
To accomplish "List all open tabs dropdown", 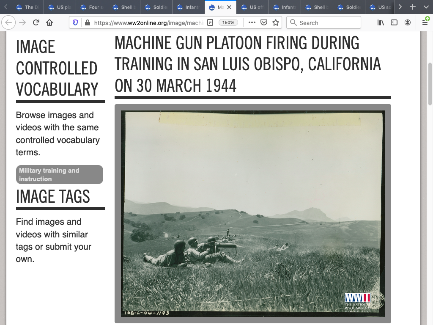I will 426,7.
